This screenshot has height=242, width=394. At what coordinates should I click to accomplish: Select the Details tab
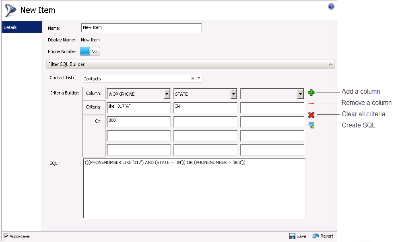tap(22, 27)
